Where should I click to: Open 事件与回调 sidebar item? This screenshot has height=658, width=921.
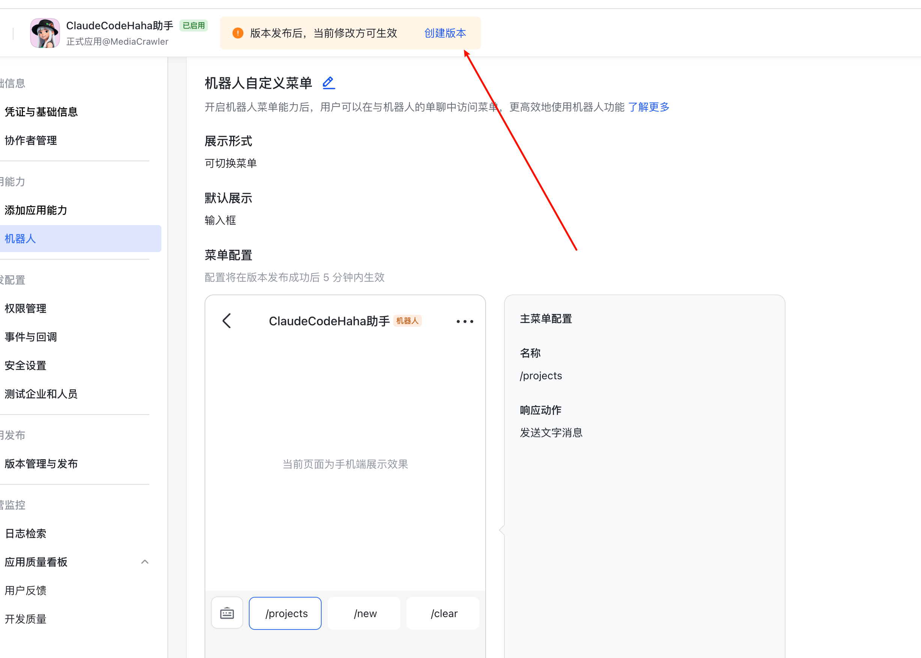point(31,337)
